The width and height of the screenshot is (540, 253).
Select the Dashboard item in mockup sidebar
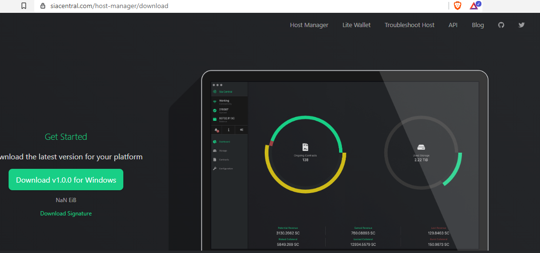(x=222, y=142)
